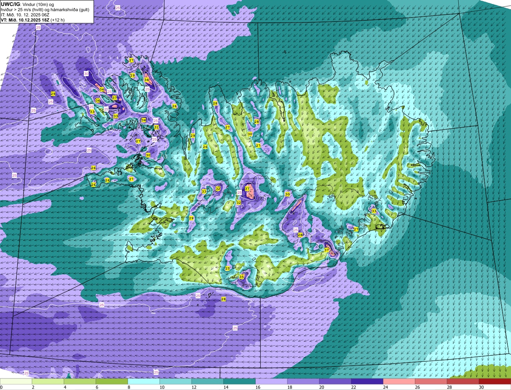The height and width of the screenshot is (390, 511).
Task: Click the legend scale value '12'
Action: click(194, 387)
